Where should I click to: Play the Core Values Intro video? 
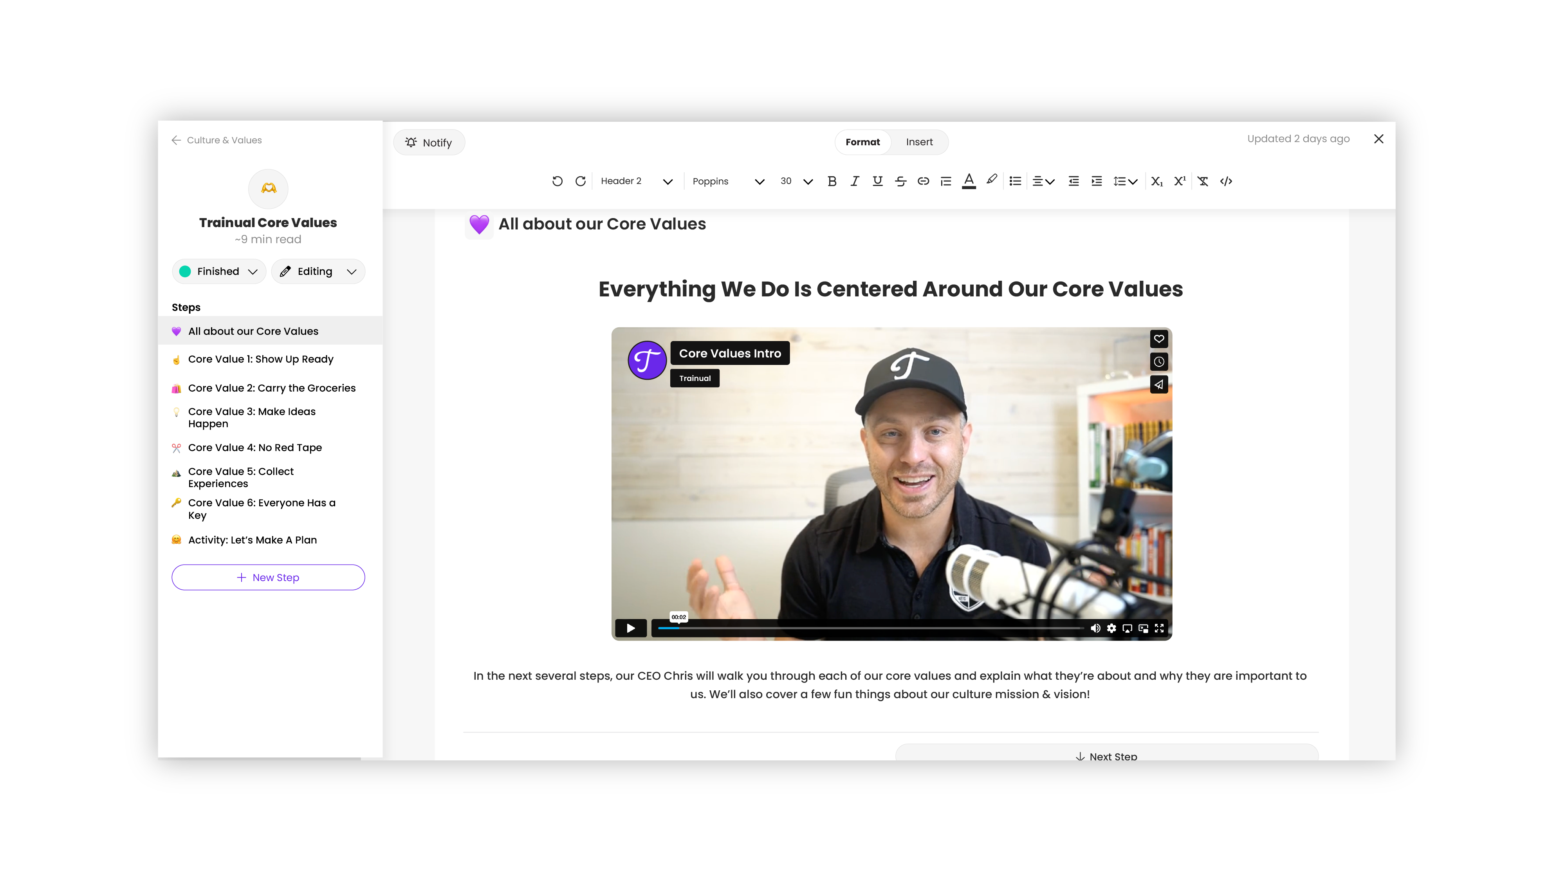(630, 628)
